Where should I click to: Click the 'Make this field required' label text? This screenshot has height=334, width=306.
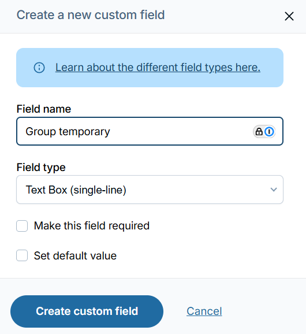pos(92,226)
